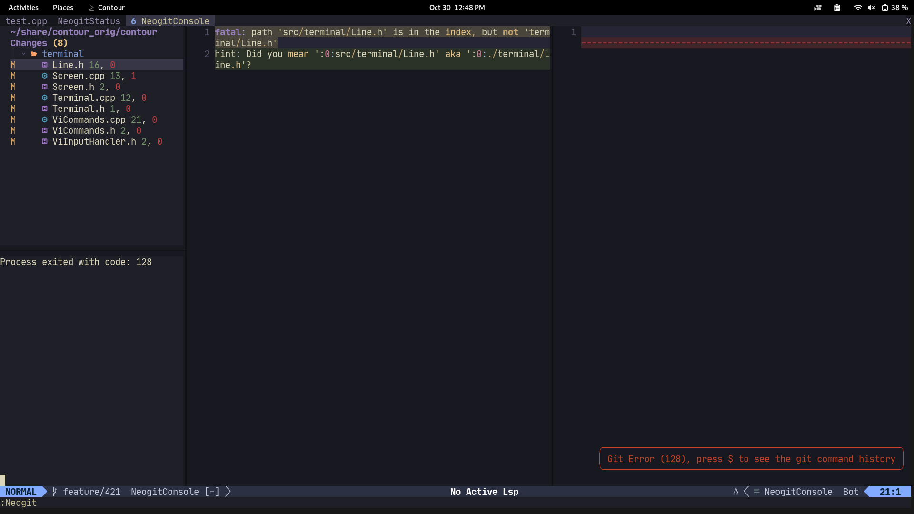Click the Git Error (128) notification

[x=751, y=459]
